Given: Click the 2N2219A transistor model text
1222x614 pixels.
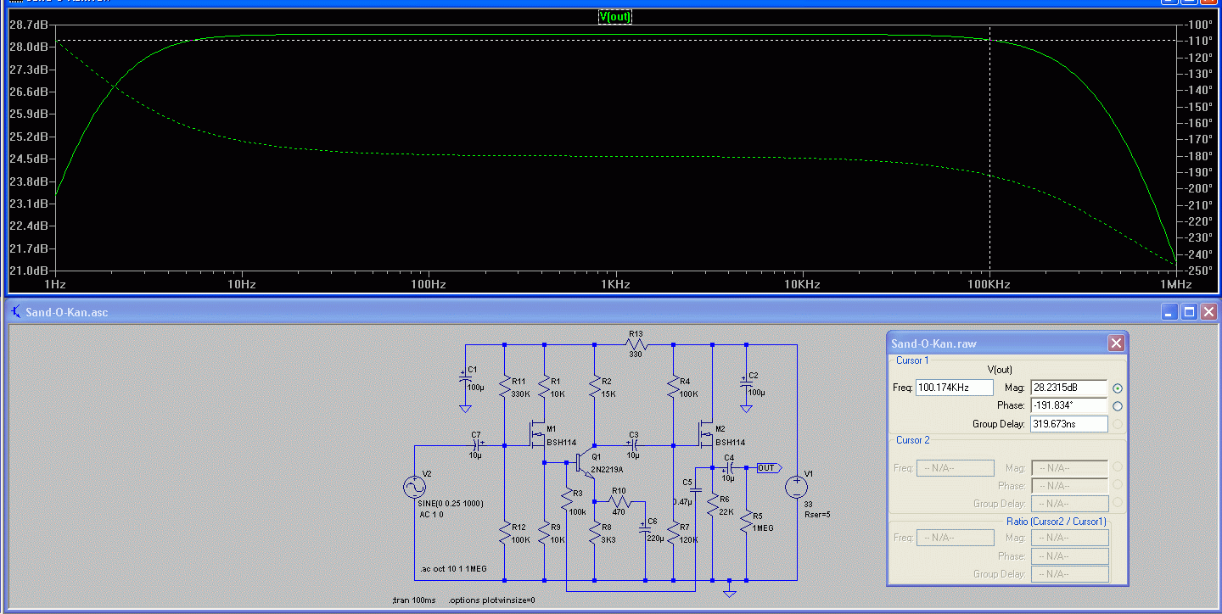Looking at the screenshot, I should coord(607,469).
